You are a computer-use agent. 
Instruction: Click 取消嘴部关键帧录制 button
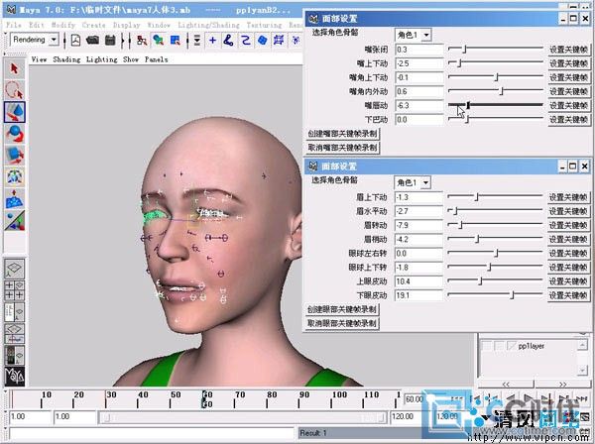[342, 148]
